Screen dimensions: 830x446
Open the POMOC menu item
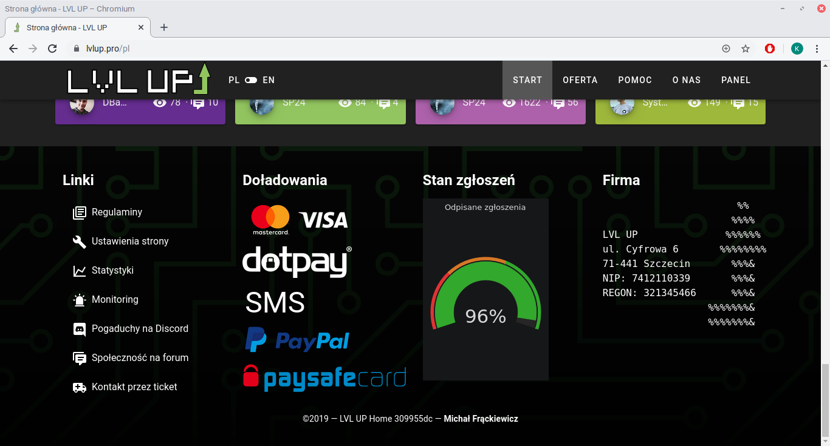(x=635, y=80)
